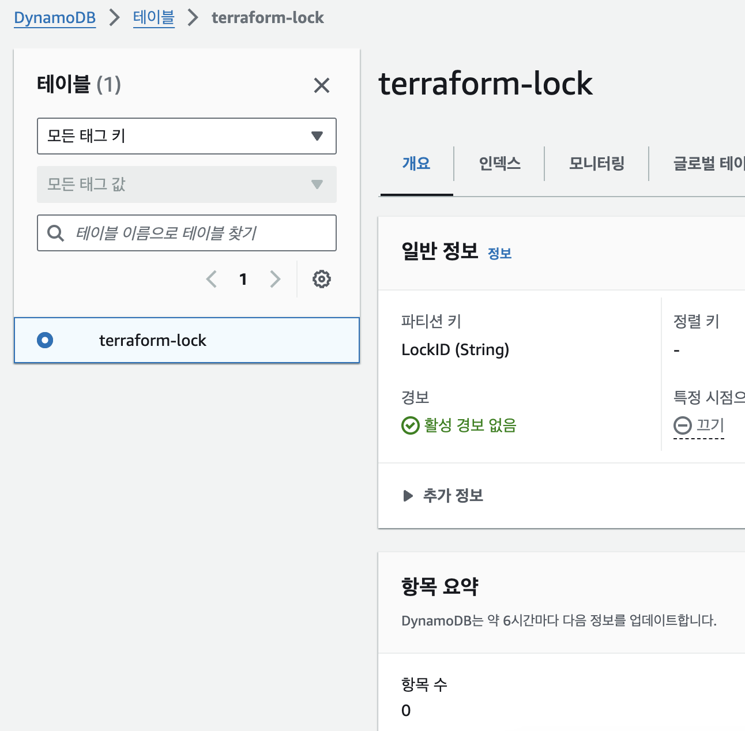Open the 모든 태그 값 dropdown
This screenshot has width=745, height=731.
click(187, 184)
